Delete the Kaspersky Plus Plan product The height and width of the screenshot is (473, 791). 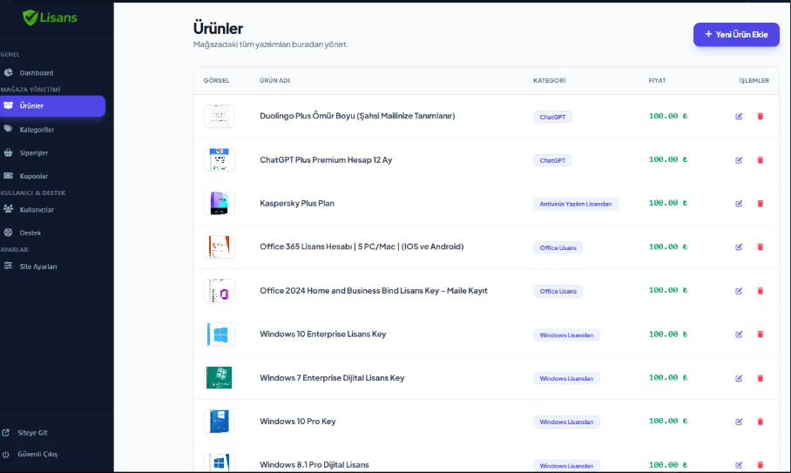(x=760, y=203)
